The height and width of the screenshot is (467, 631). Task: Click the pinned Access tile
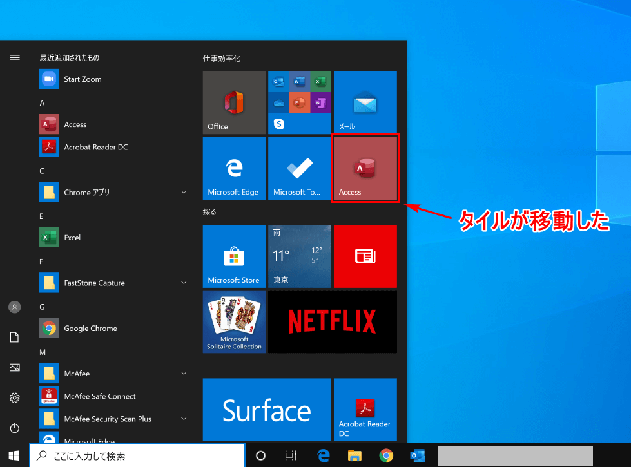(365, 168)
